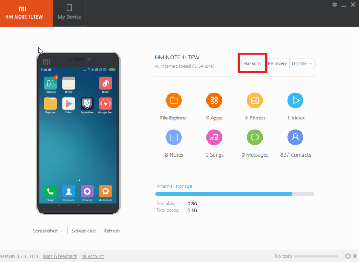Open the 1 Video play icon

coord(295,100)
